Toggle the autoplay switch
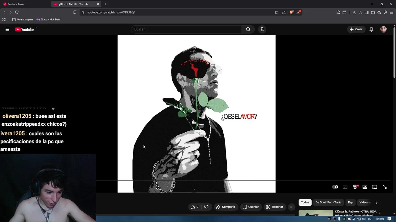396x222 pixels. [335, 187]
